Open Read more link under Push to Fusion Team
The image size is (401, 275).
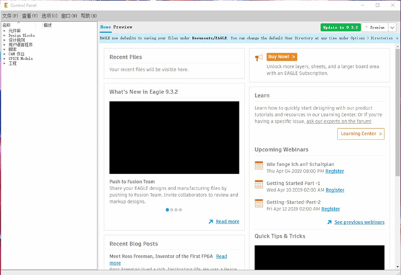227,222
